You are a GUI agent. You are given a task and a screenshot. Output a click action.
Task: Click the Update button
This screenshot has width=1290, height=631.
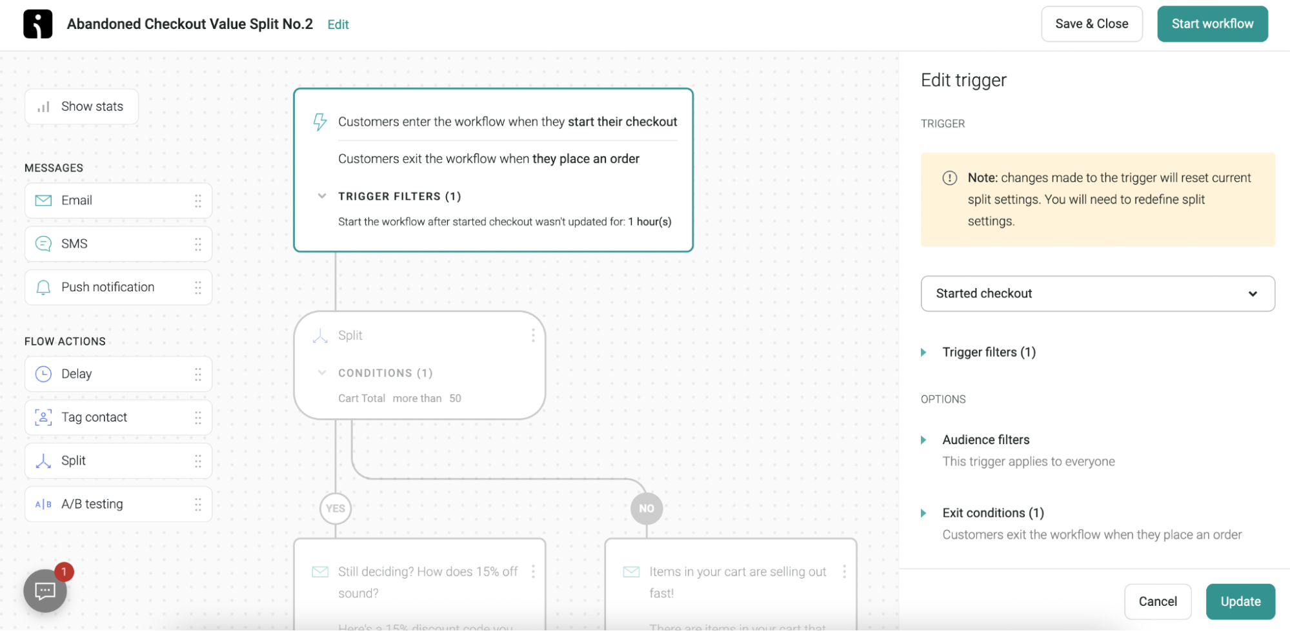point(1240,601)
